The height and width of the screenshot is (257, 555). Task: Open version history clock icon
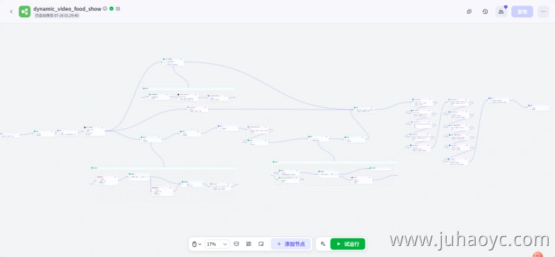point(485,12)
